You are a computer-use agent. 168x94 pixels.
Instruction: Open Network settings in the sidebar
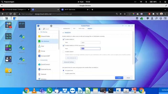(48, 74)
